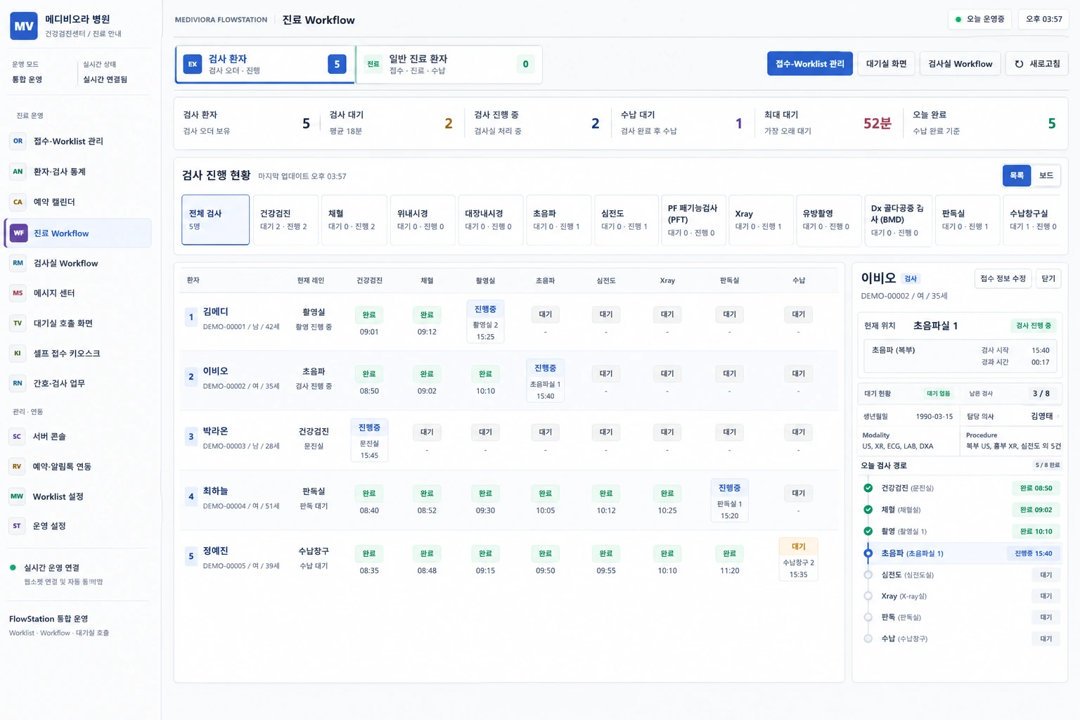Click the 최대 대기 52분 statistic
1080x720 pixels.
[828, 123]
